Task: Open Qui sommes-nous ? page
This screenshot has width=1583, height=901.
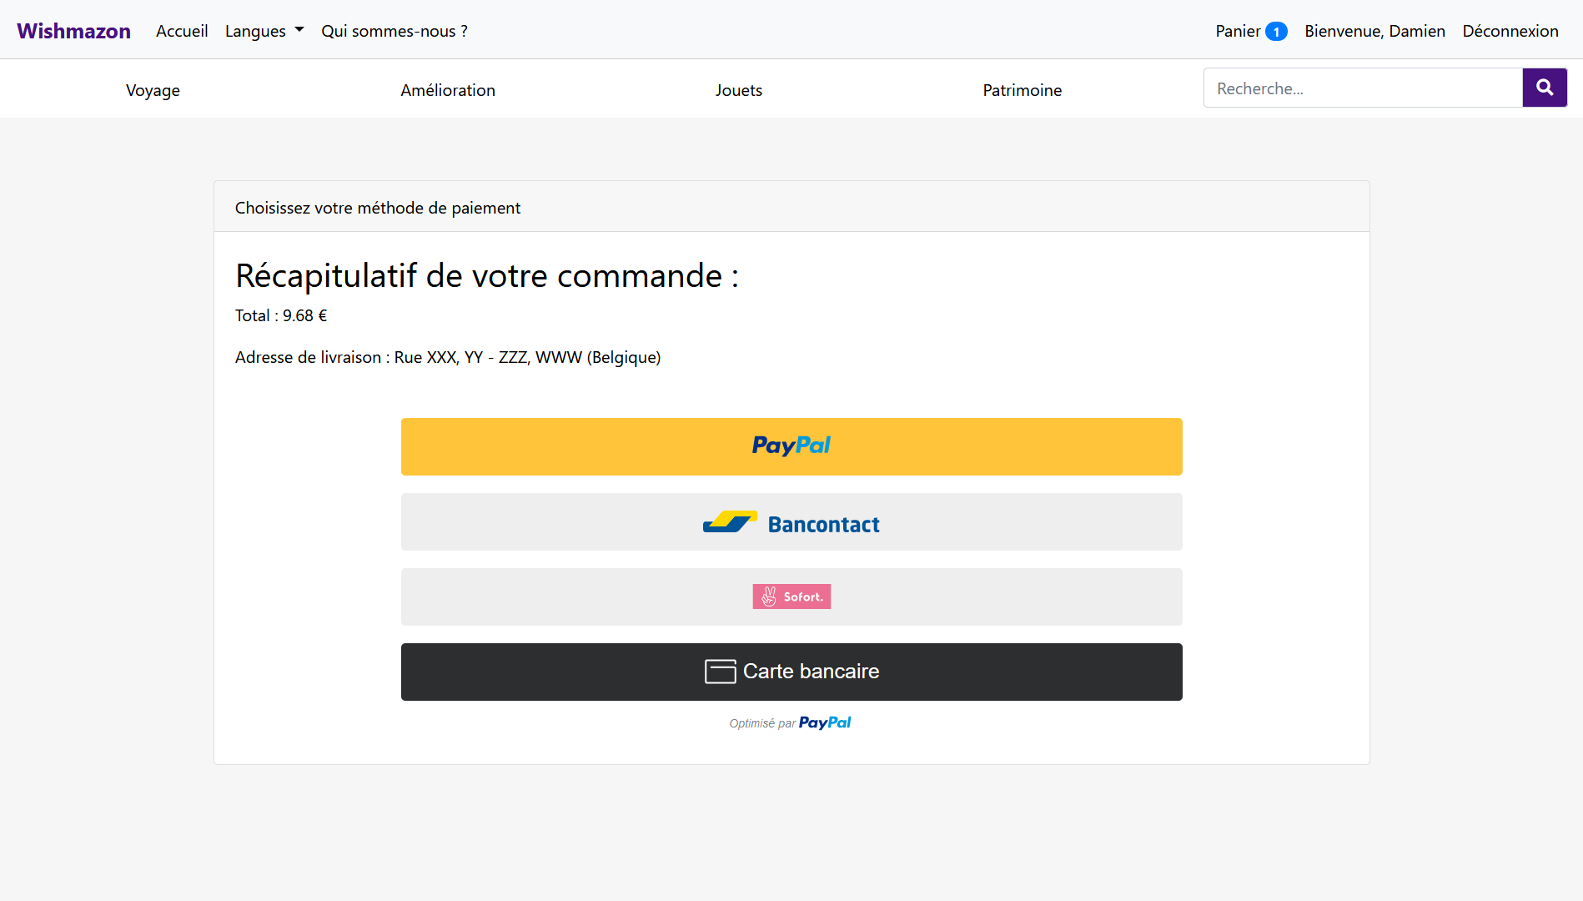Action: coord(394,31)
